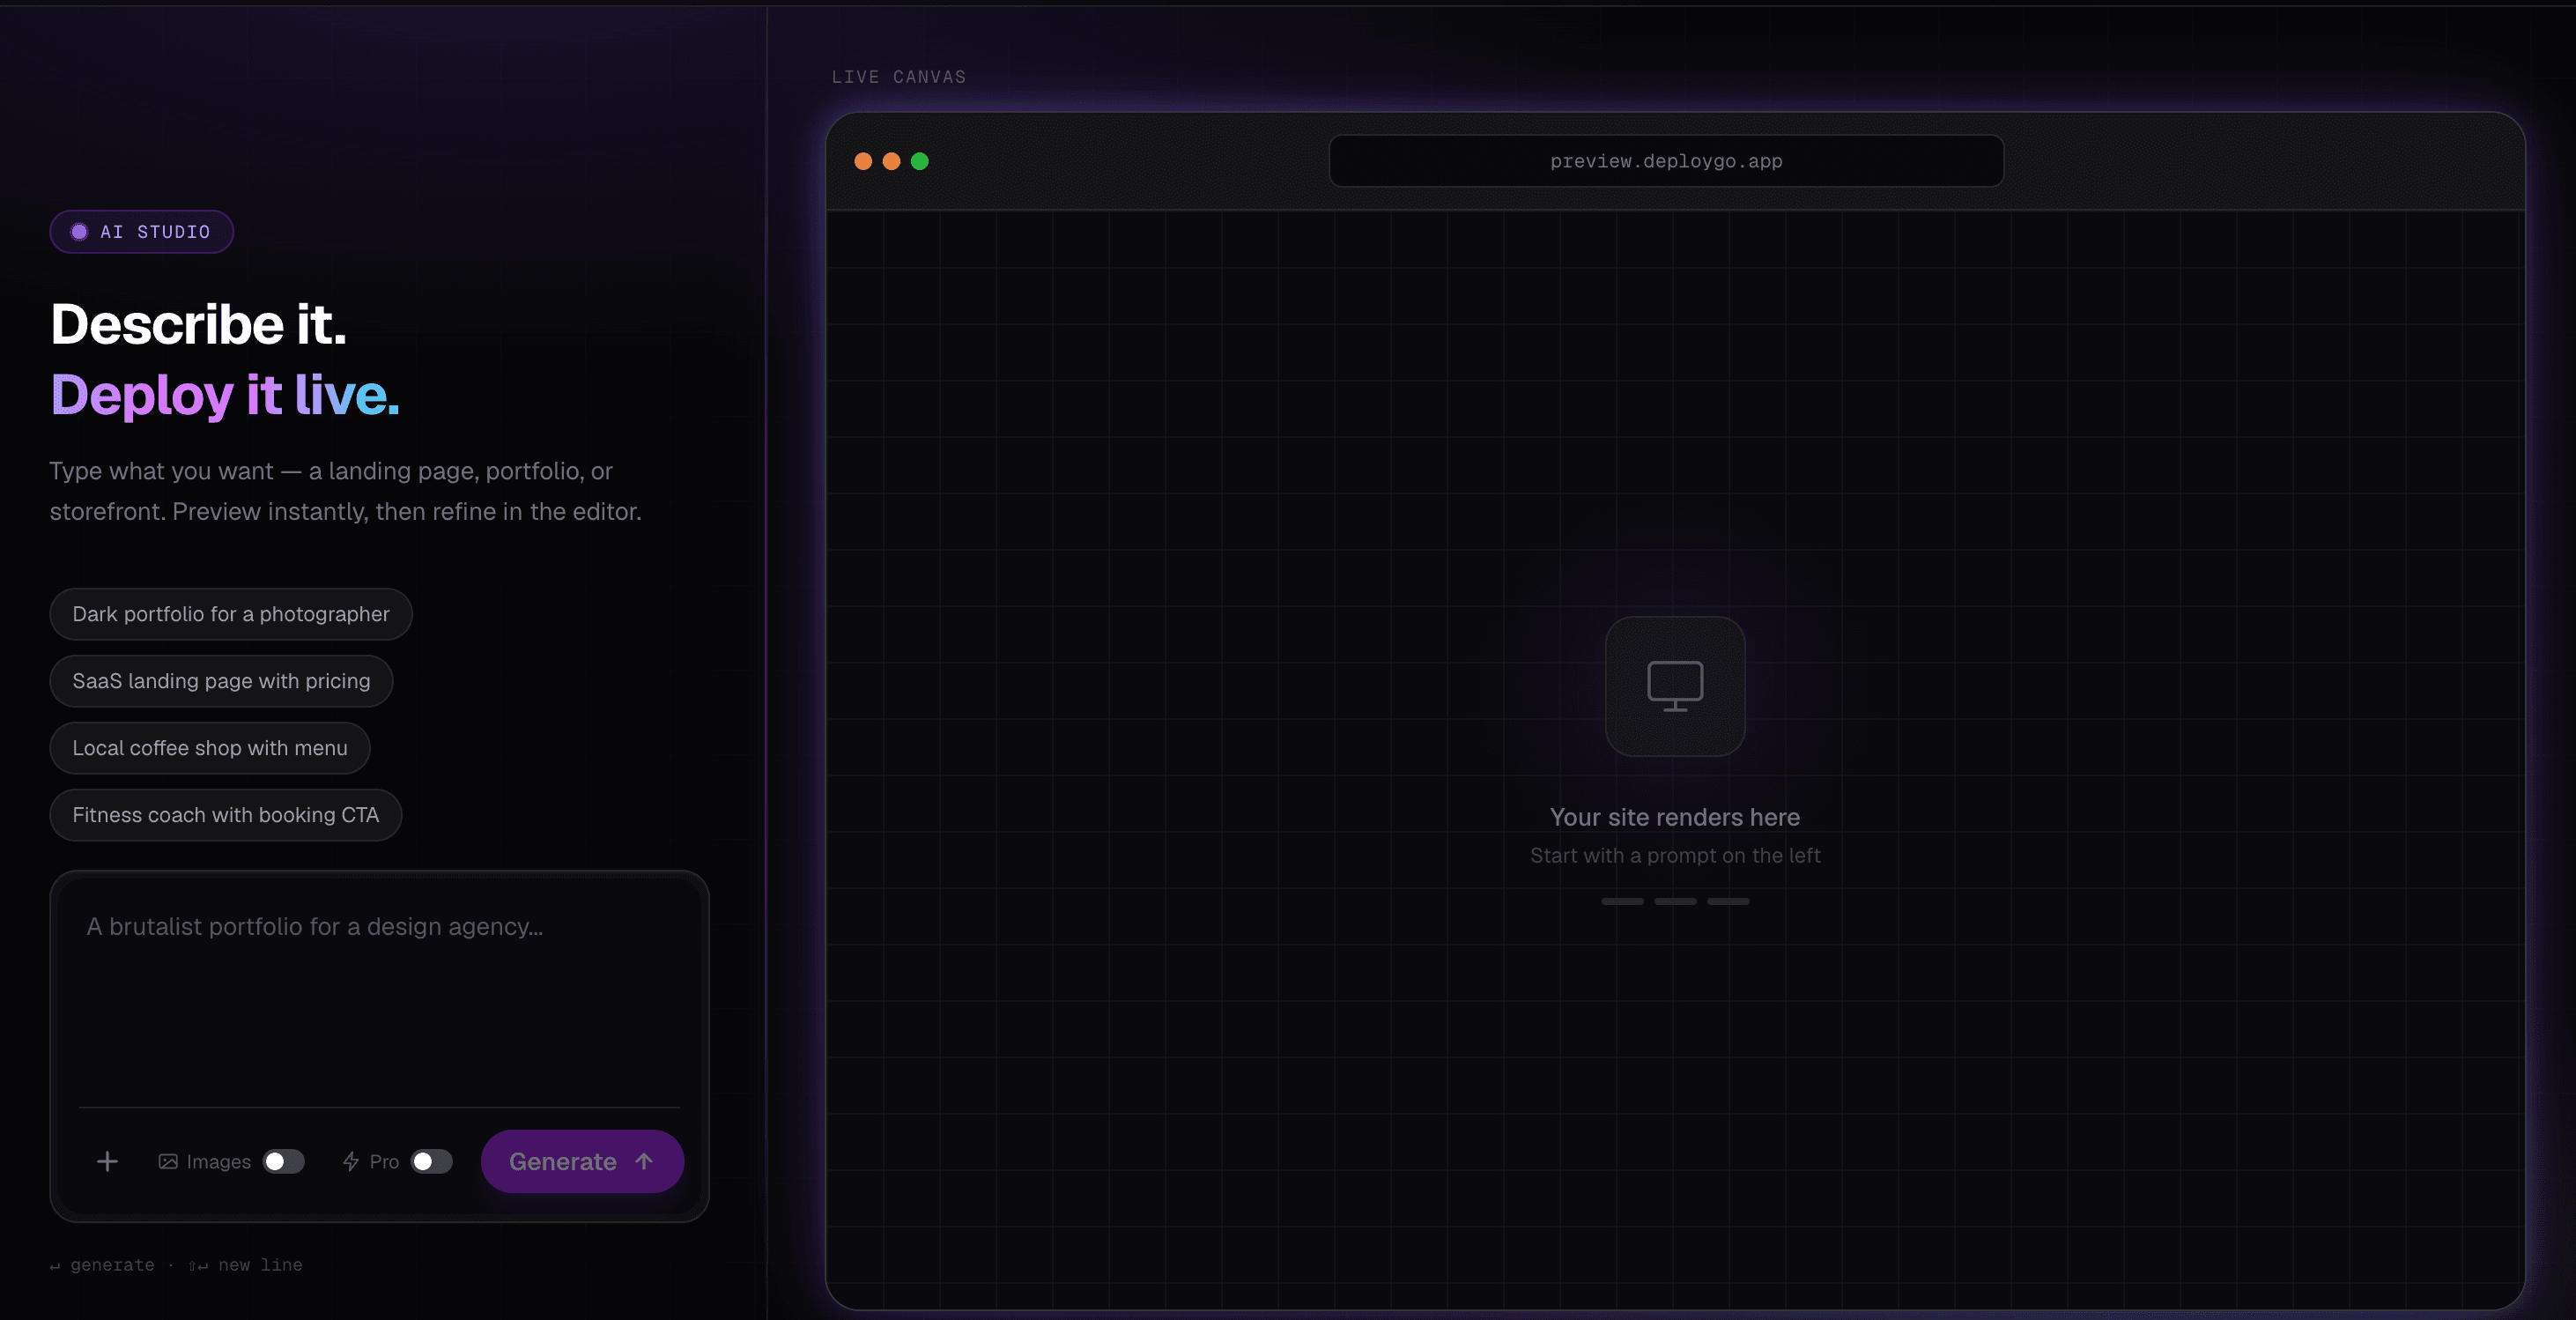Click the 'Images' label text
The width and height of the screenshot is (2576, 1320).
[x=218, y=1162]
